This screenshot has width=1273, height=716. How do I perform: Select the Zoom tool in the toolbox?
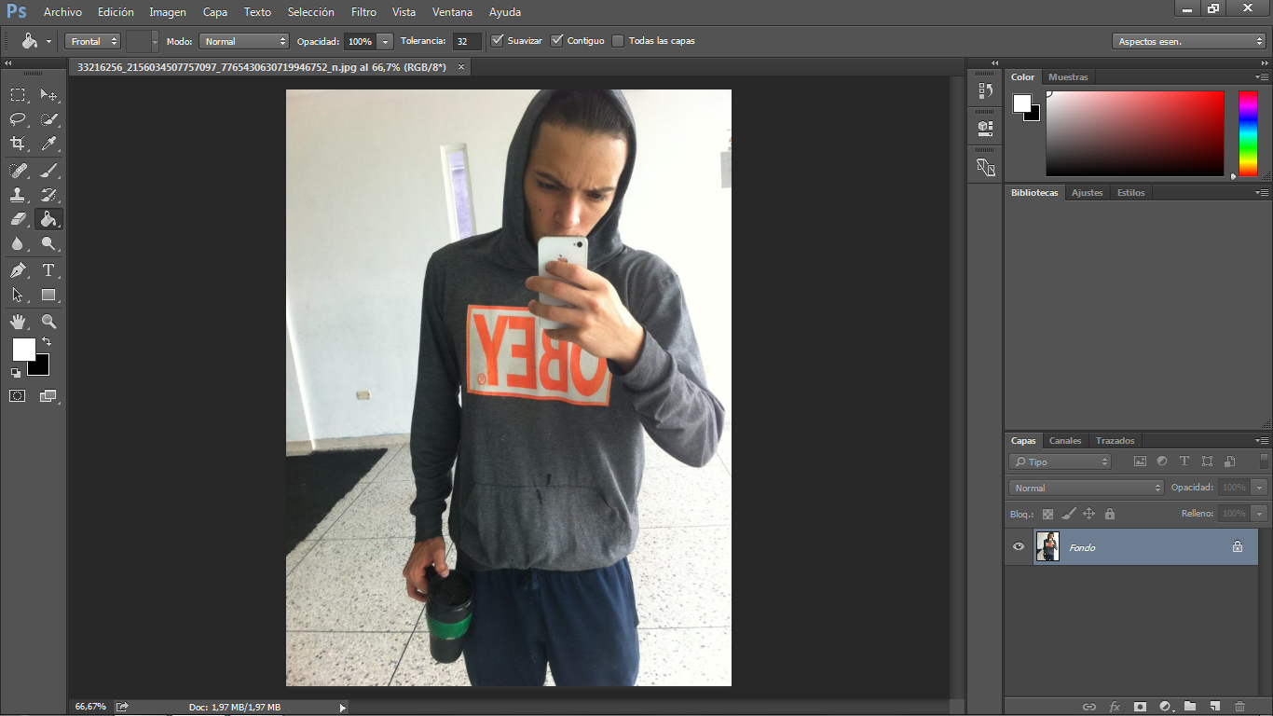click(48, 322)
